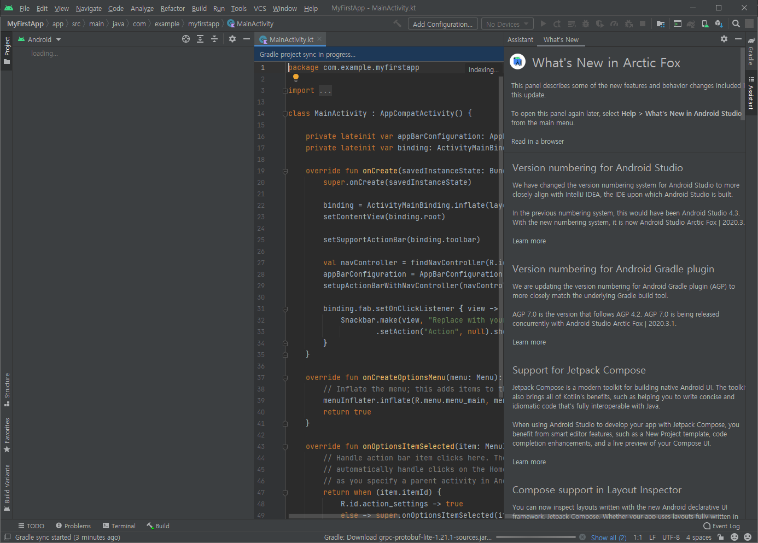Open the AVD Manager icon
The image size is (758, 543).
(x=705, y=24)
